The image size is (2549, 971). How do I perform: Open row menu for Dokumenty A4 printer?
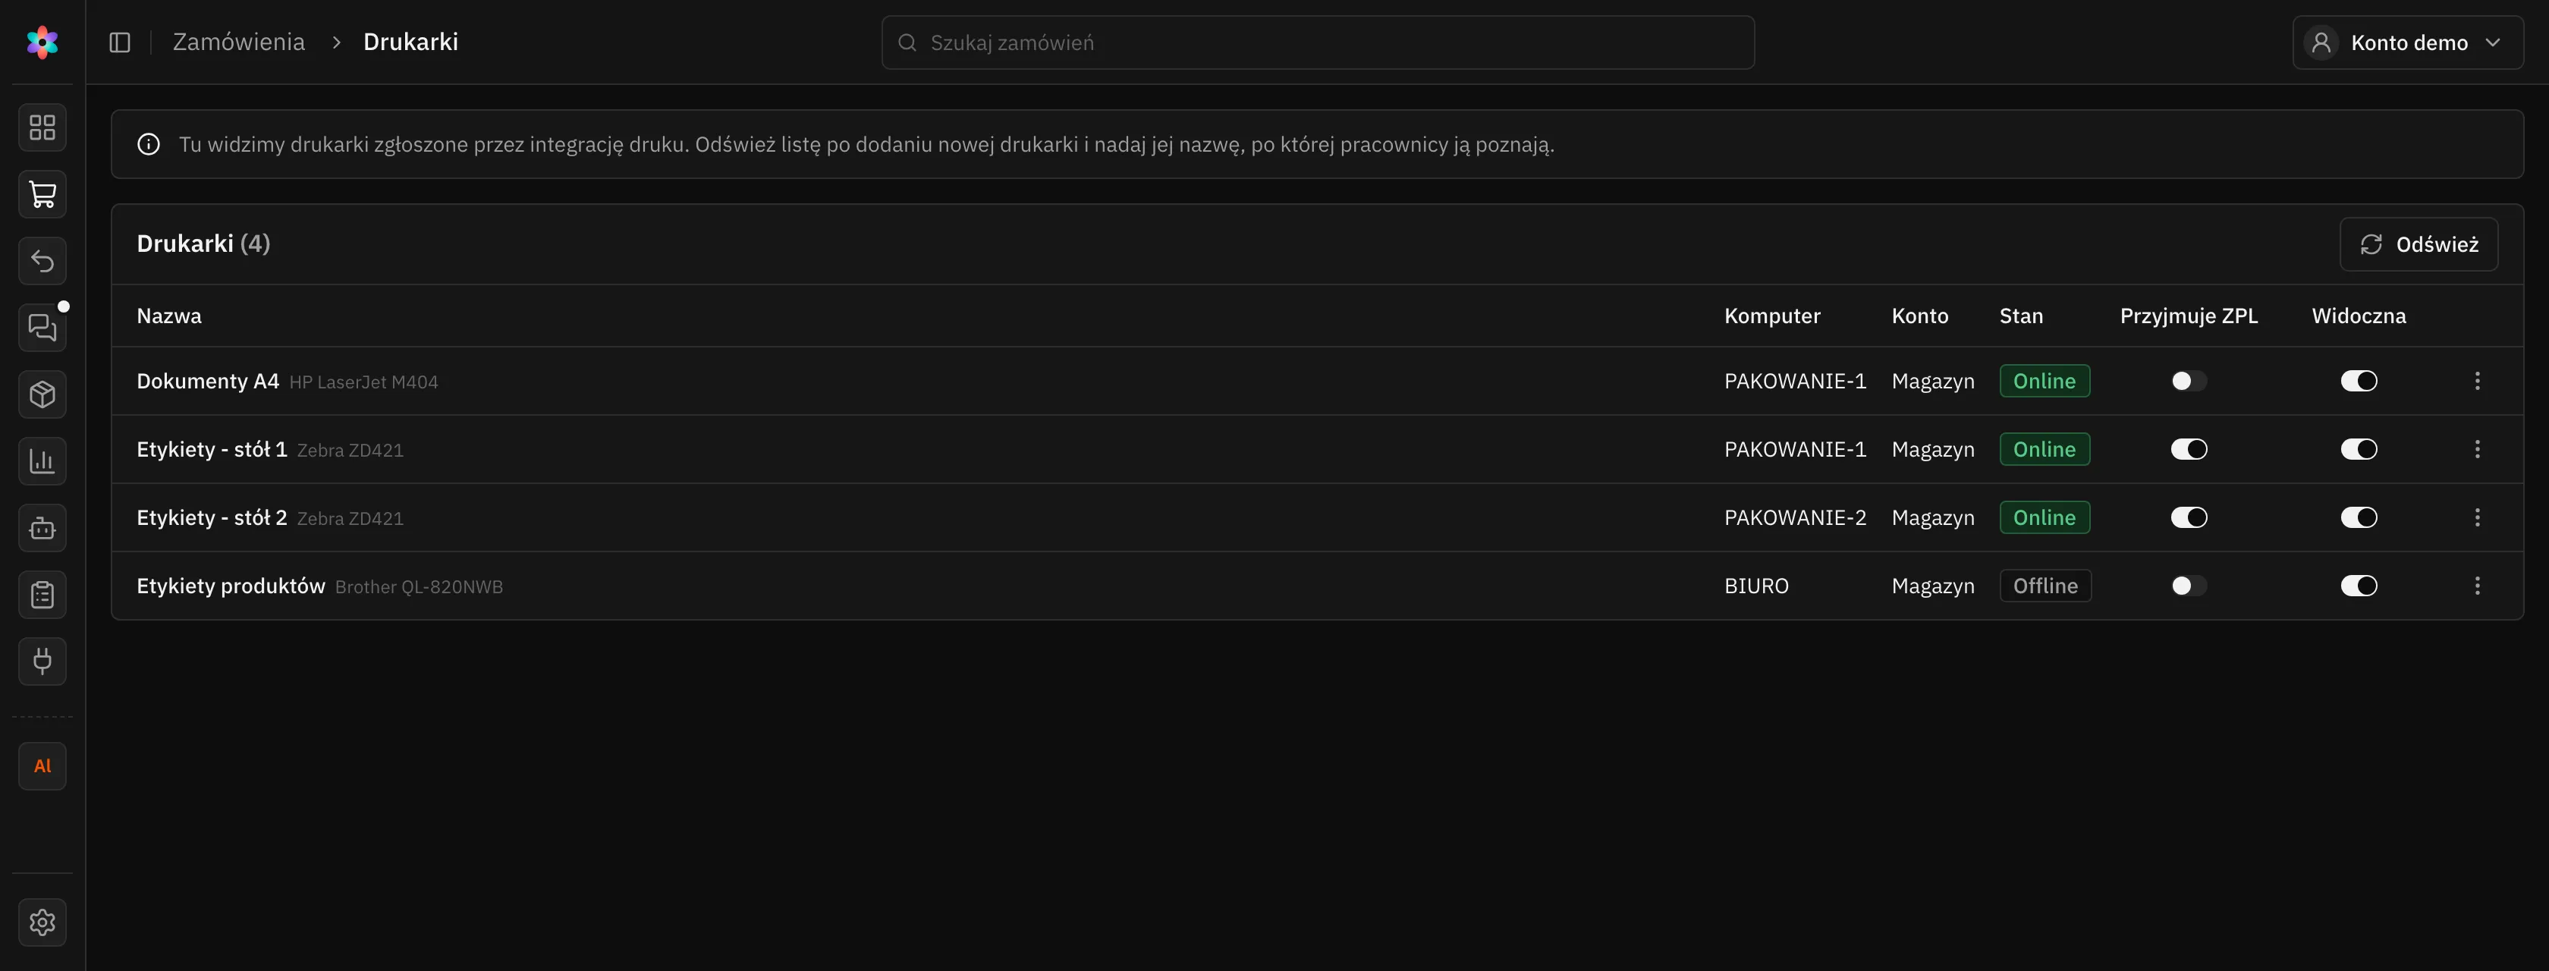tap(2477, 381)
